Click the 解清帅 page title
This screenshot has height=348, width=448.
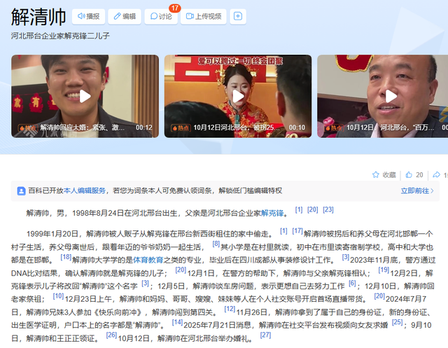(38, 17)
